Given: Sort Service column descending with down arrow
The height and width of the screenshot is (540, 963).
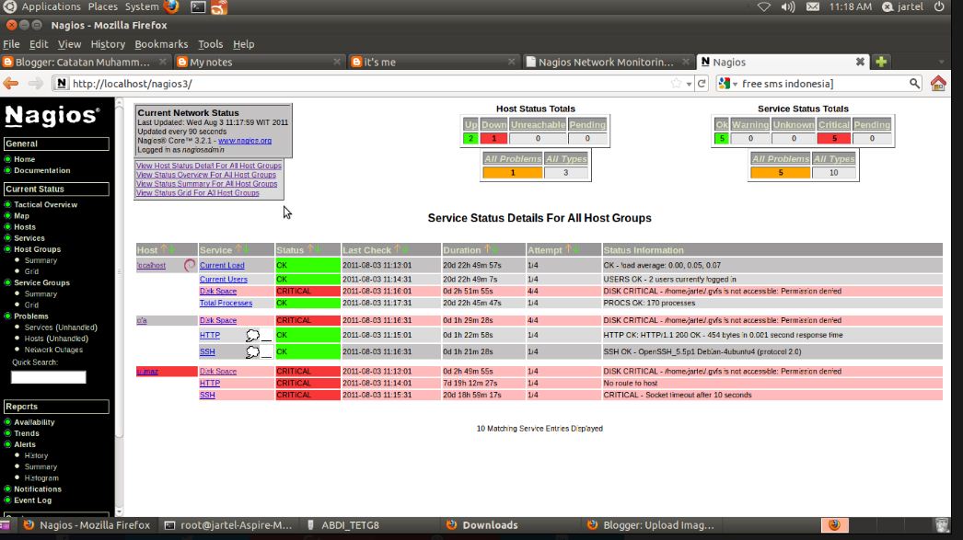Looking at the screenshot, I should point(247,249).
